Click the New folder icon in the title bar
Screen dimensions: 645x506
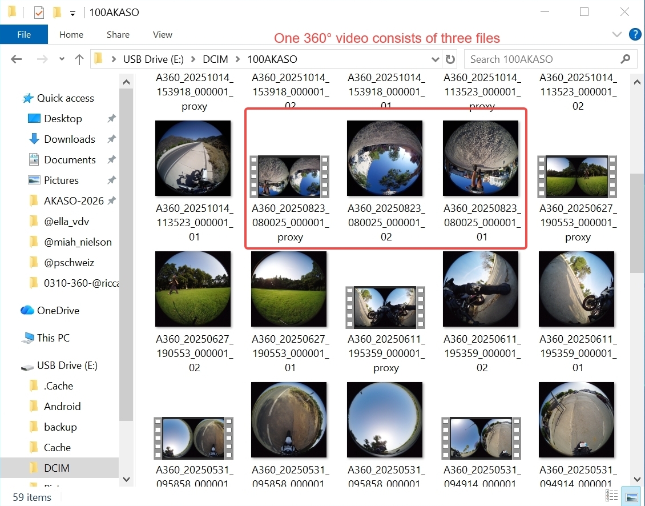click(57, 13)
